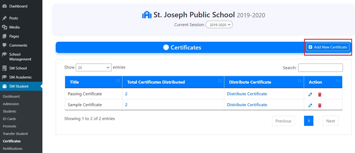Open Students submenu item
Screen dimensions: 355x153
click(10, 111)
